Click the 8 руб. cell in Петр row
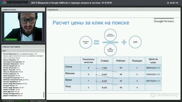182x102 pixels. tap(105, 88)
